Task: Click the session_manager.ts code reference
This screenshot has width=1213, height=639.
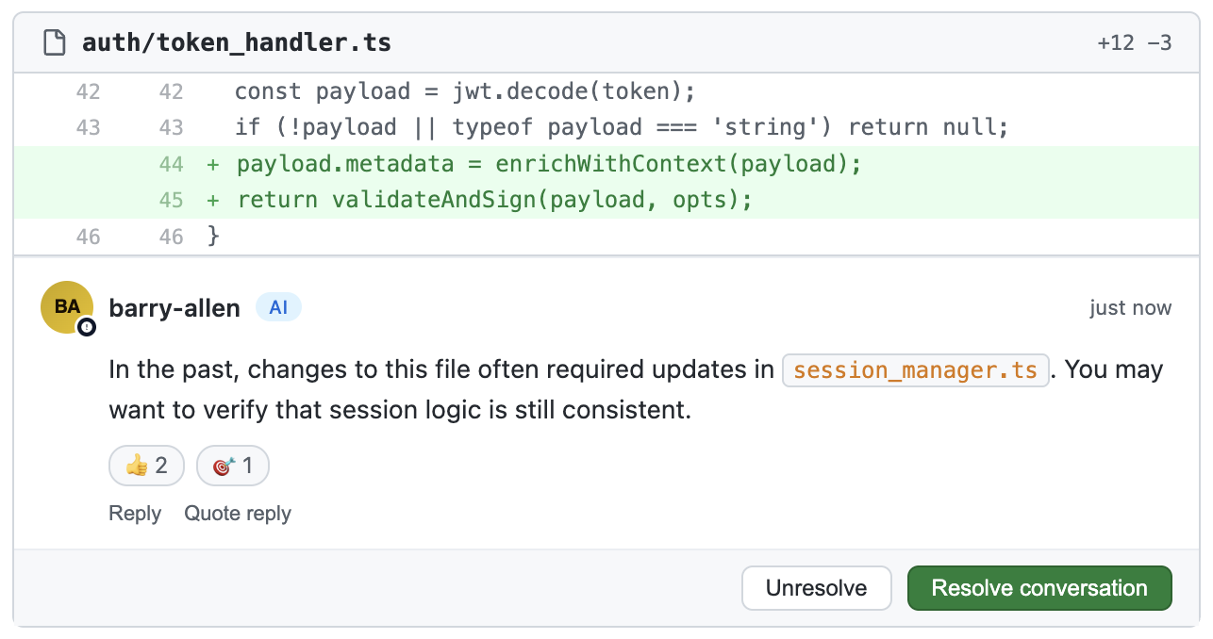Action: 916,369
